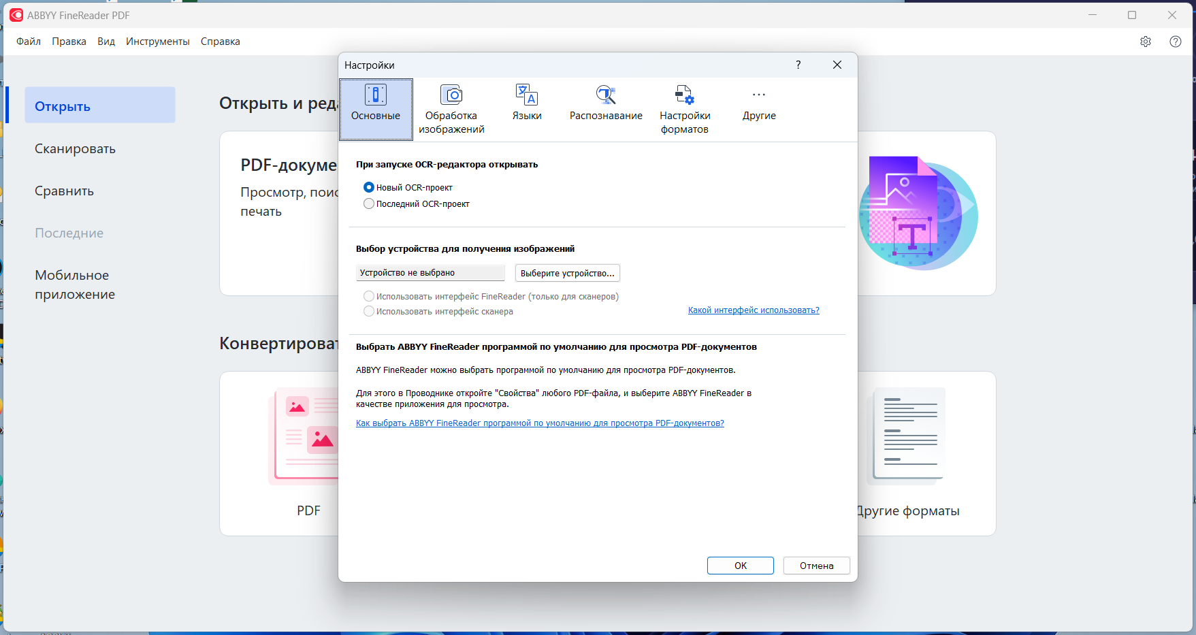1196x635 pixels.
Task: Cancel the dialog with Отмена button
Action: pos(816,566)
